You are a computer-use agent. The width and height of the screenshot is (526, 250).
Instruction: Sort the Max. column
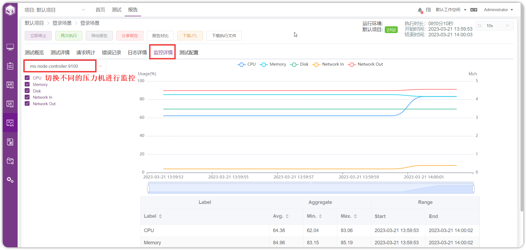coord(355,216)
